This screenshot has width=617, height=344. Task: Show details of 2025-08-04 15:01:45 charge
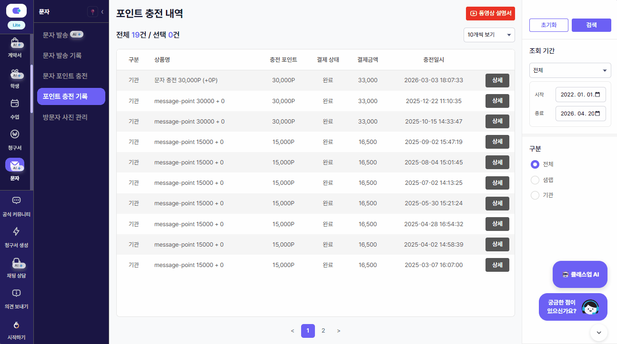click(497, 162)
